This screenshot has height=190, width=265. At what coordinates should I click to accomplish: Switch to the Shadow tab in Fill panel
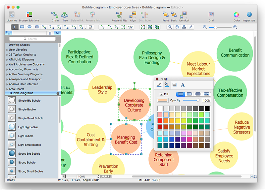(175, 85)
